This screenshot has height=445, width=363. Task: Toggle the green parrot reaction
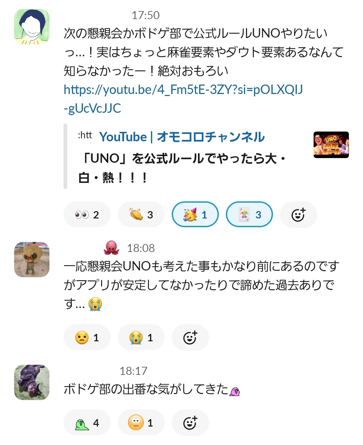(87, 423)
